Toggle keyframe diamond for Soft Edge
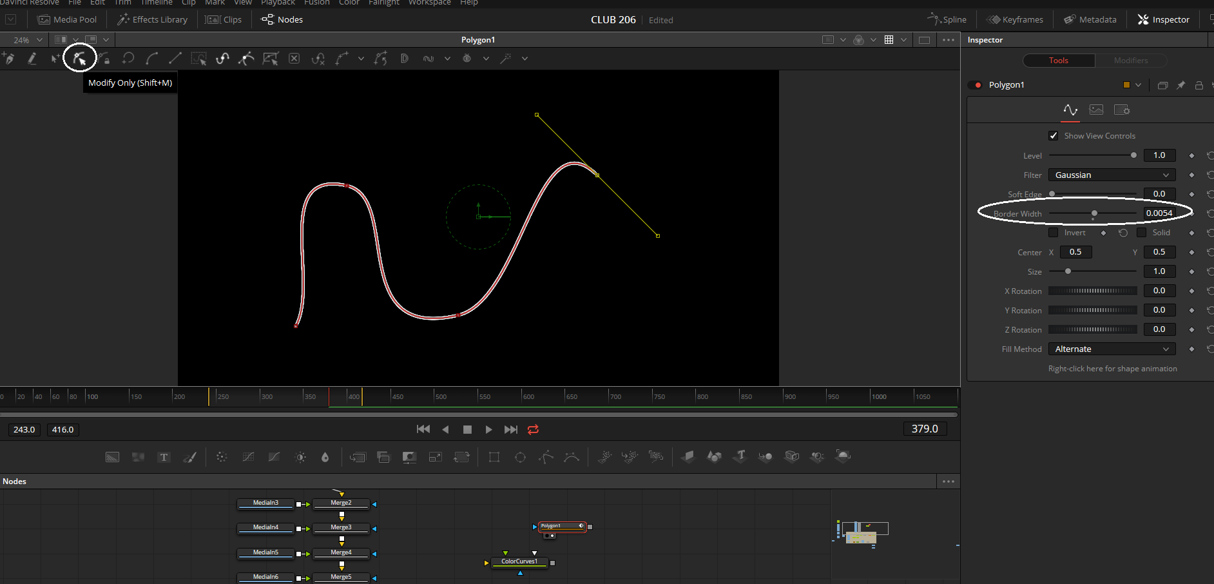This screenshot has height=584, width=1214. [x=1191, y=194]
